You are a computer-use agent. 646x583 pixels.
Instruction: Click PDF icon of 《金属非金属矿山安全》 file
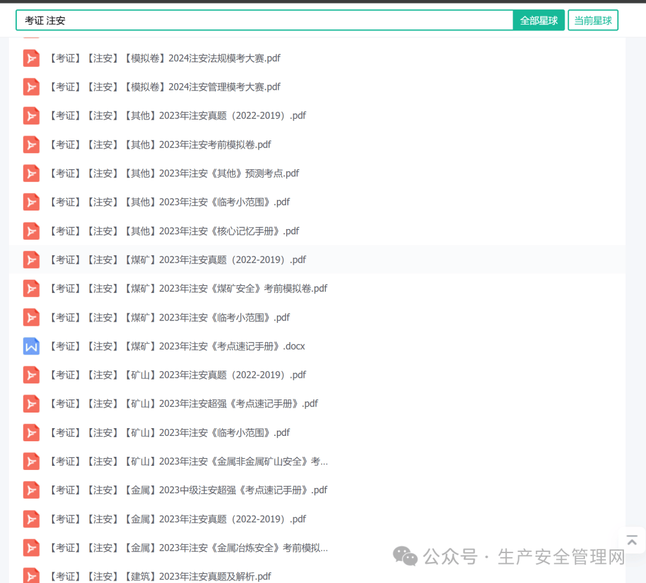(31, 462)
